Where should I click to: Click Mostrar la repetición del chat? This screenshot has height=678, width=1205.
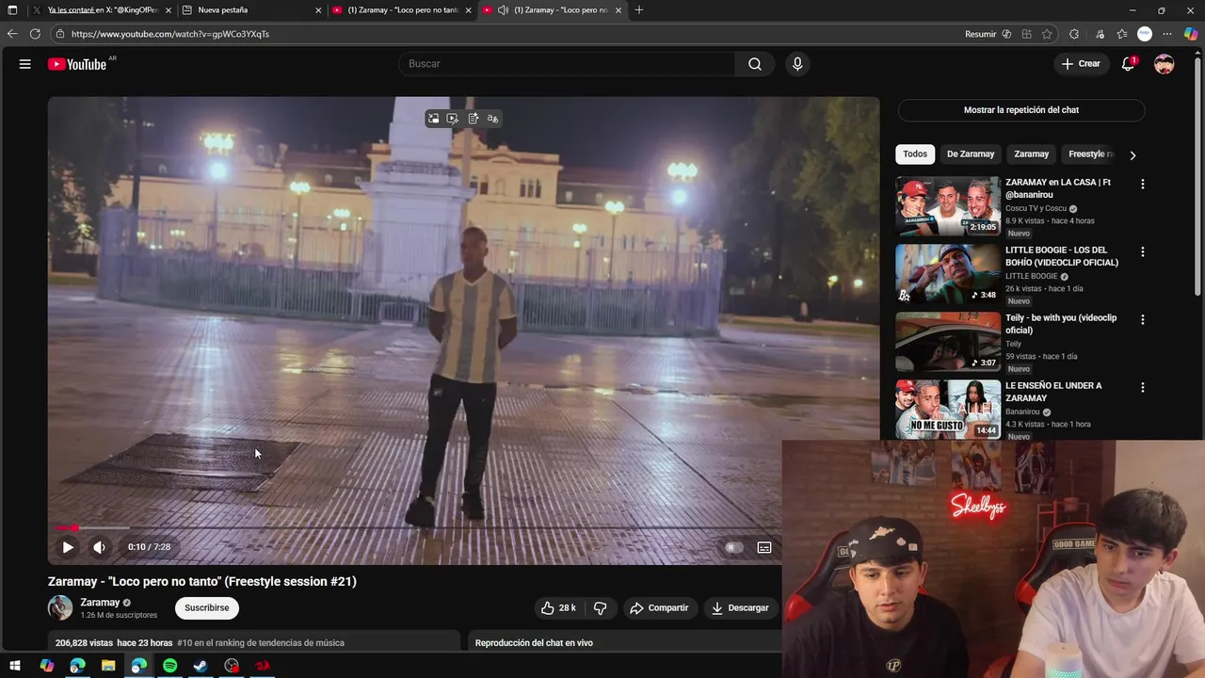click(1021, 110)
